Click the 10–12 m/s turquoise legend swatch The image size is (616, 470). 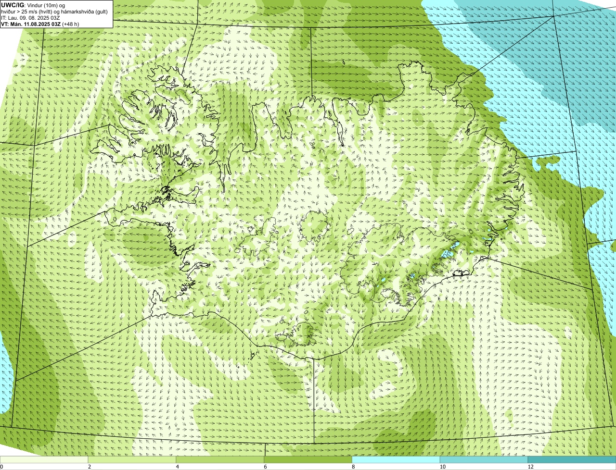(x=484, y=459)
